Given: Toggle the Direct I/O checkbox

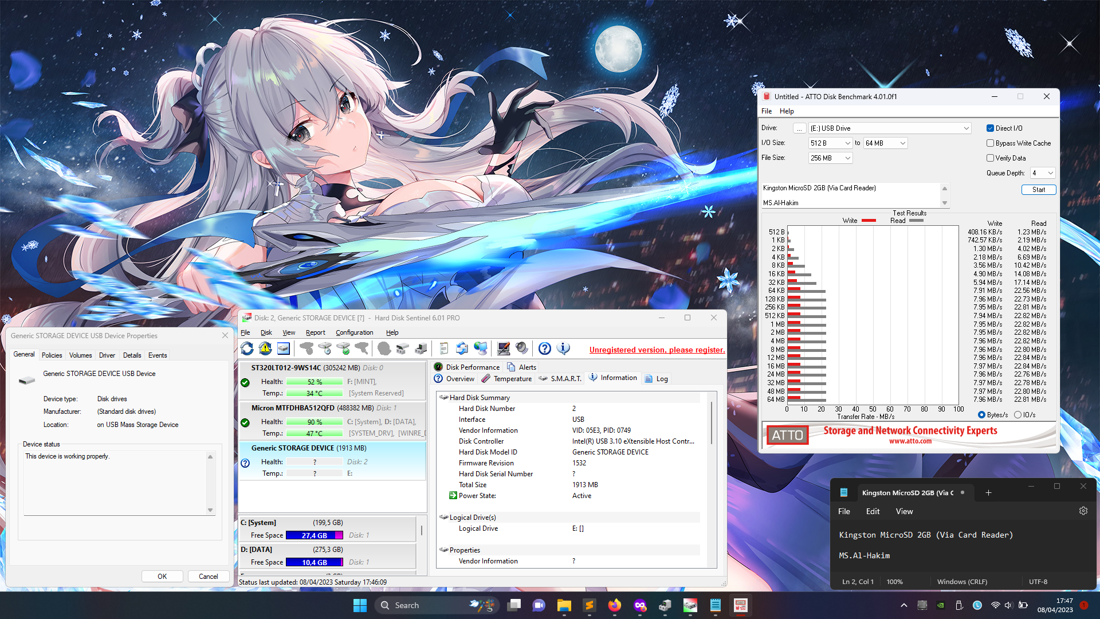Looking at the screenshot, I should pyautogui.click(x=990, y=128).
